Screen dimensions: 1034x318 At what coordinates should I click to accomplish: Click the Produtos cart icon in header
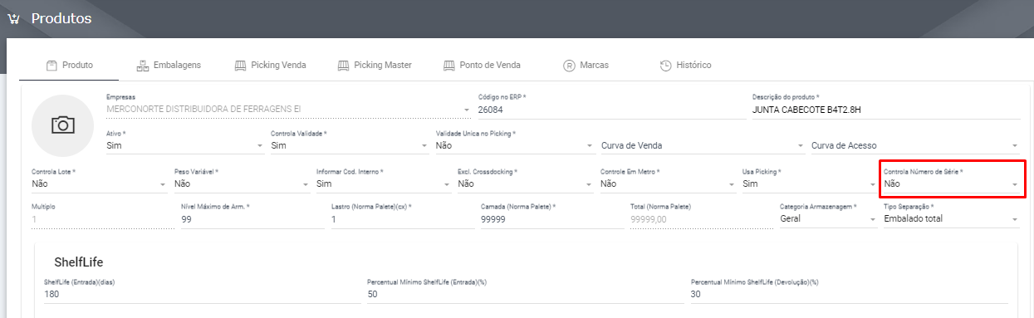[13, 18]
